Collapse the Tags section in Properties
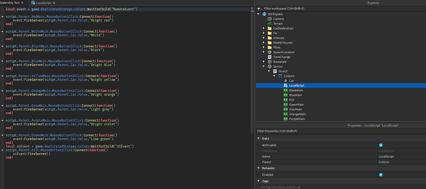This screenshot has width=426, height=189. (259, 181)
